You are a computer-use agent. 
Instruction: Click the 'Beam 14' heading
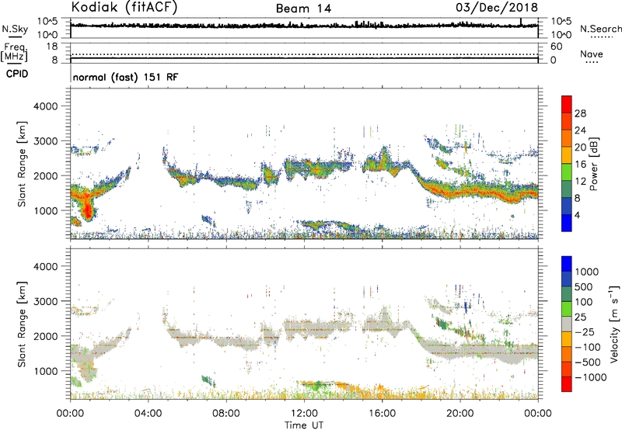[303, 9]
